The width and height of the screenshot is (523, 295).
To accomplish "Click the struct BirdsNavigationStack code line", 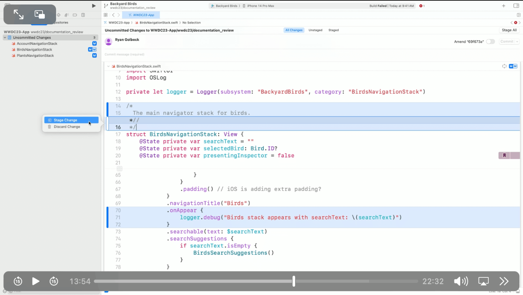I will (x=185, y=134).
